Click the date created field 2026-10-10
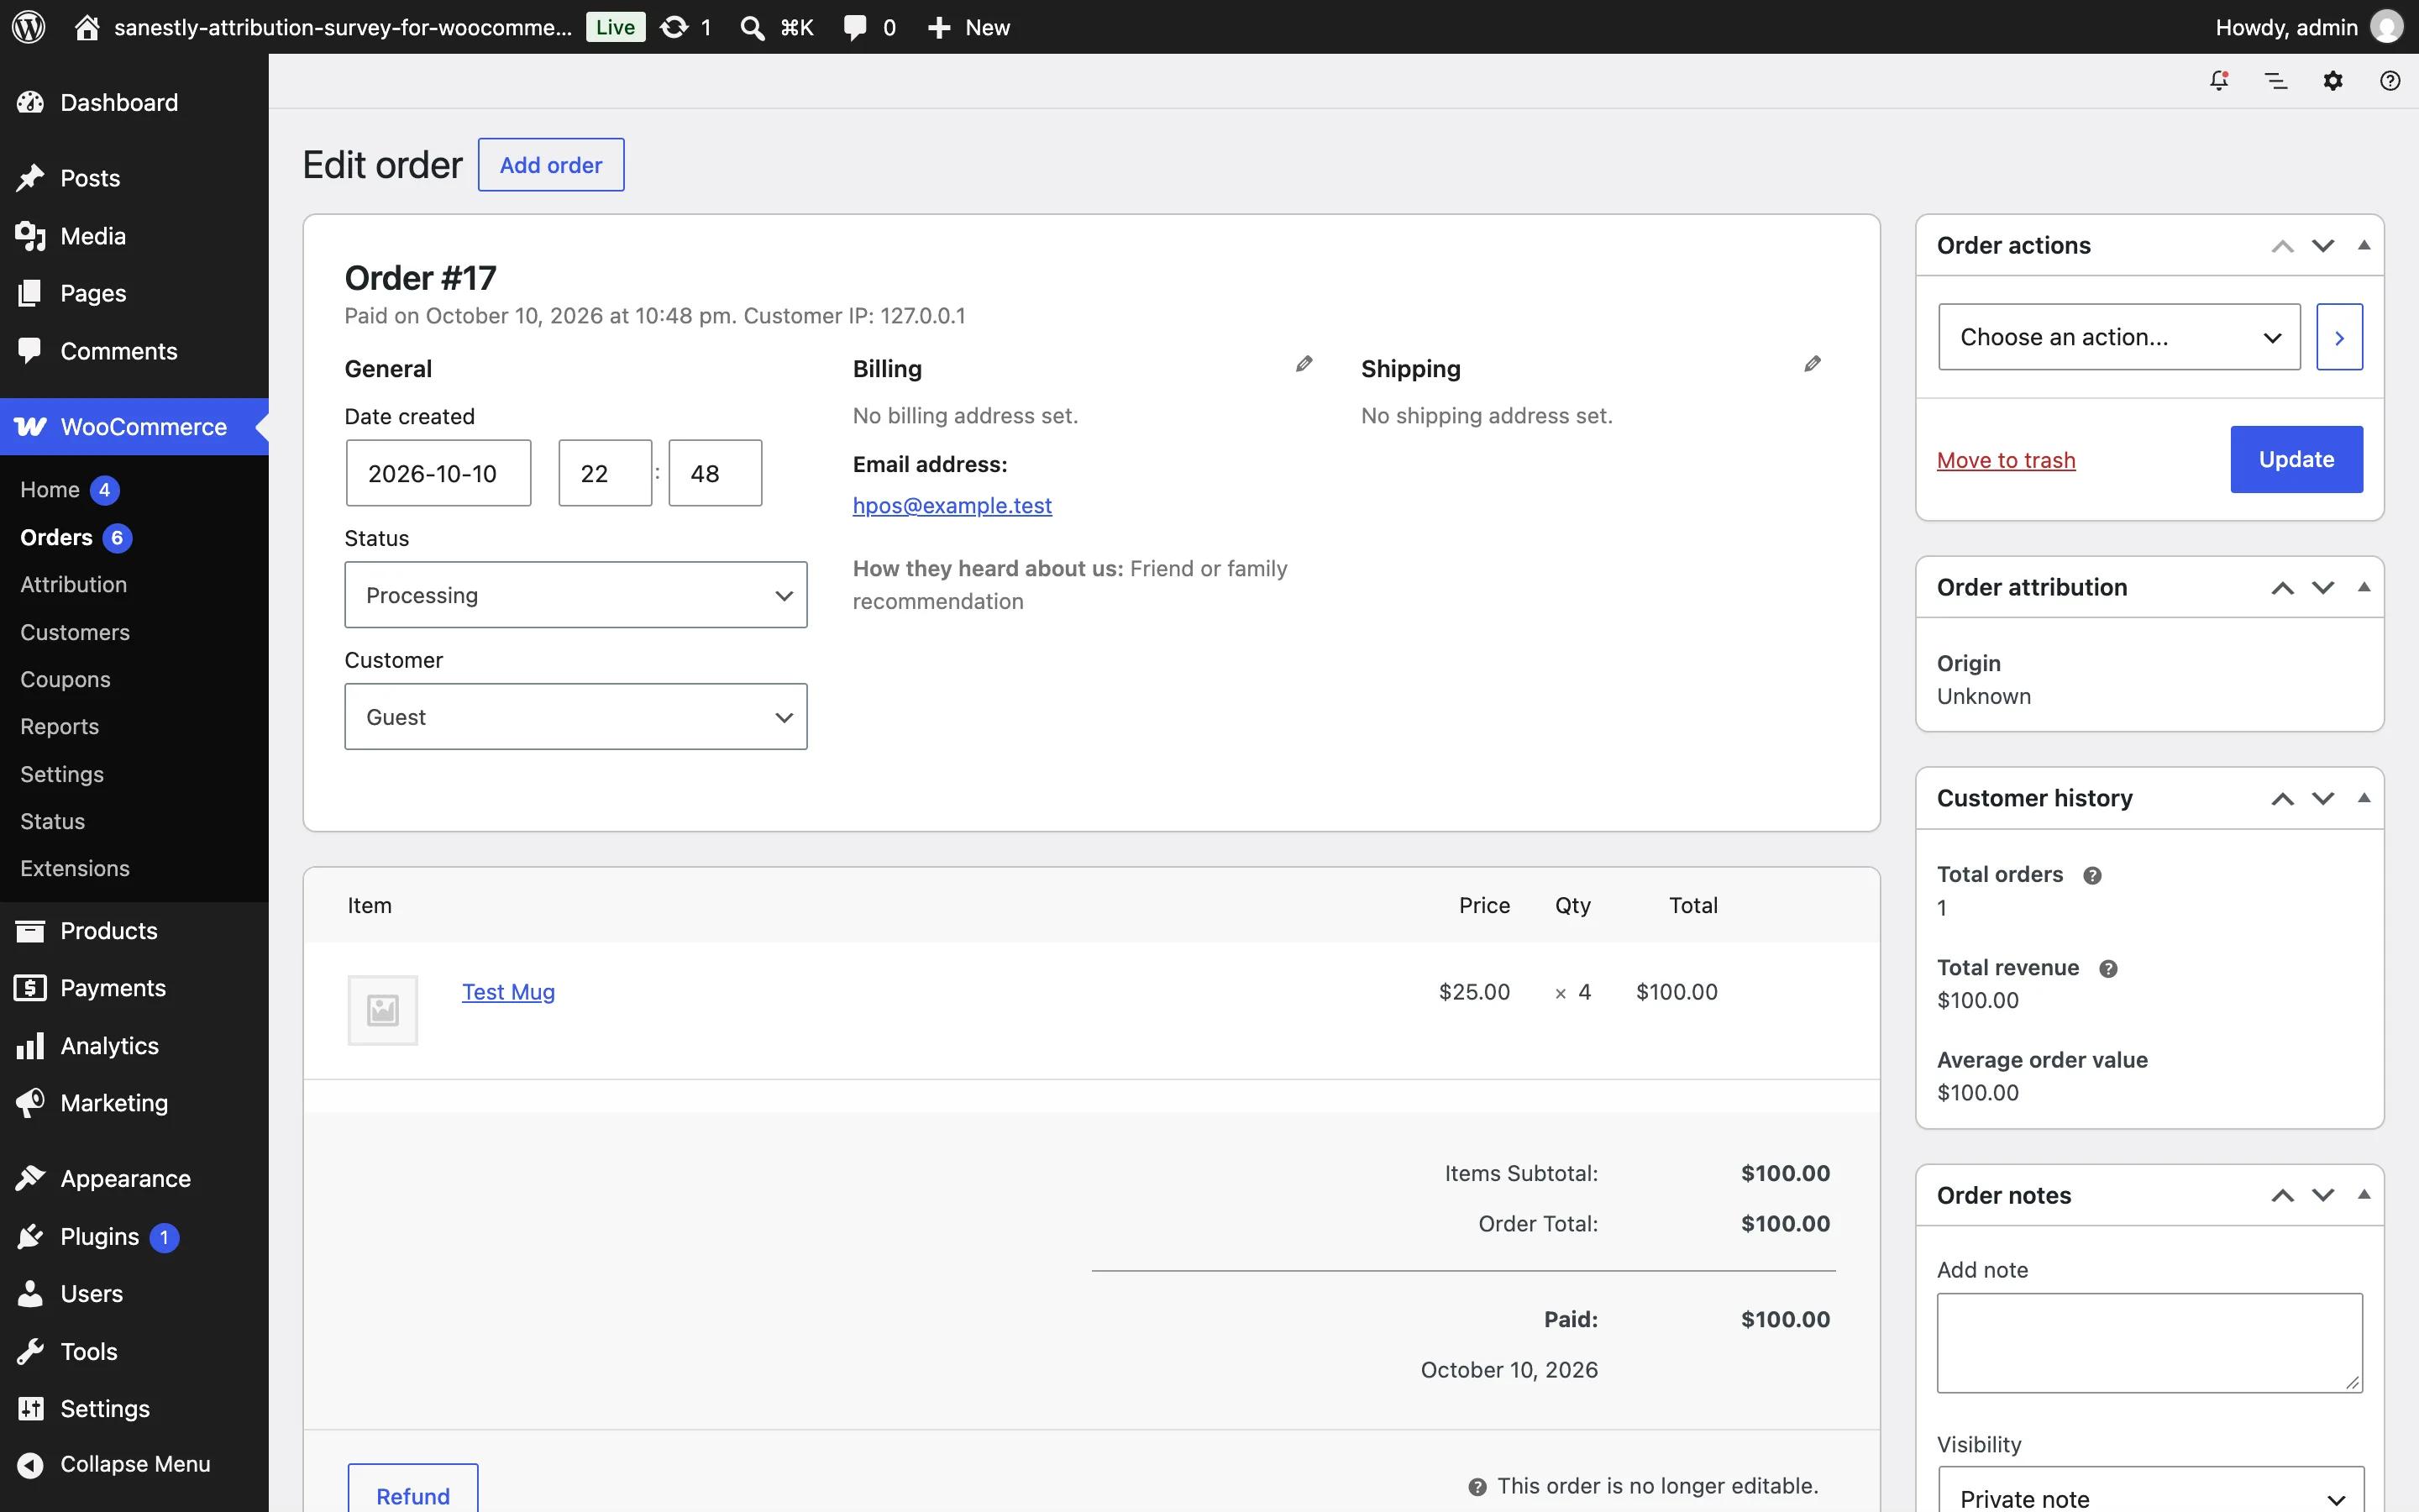Screen dimensions: 2419x1512 pos(438,473)
